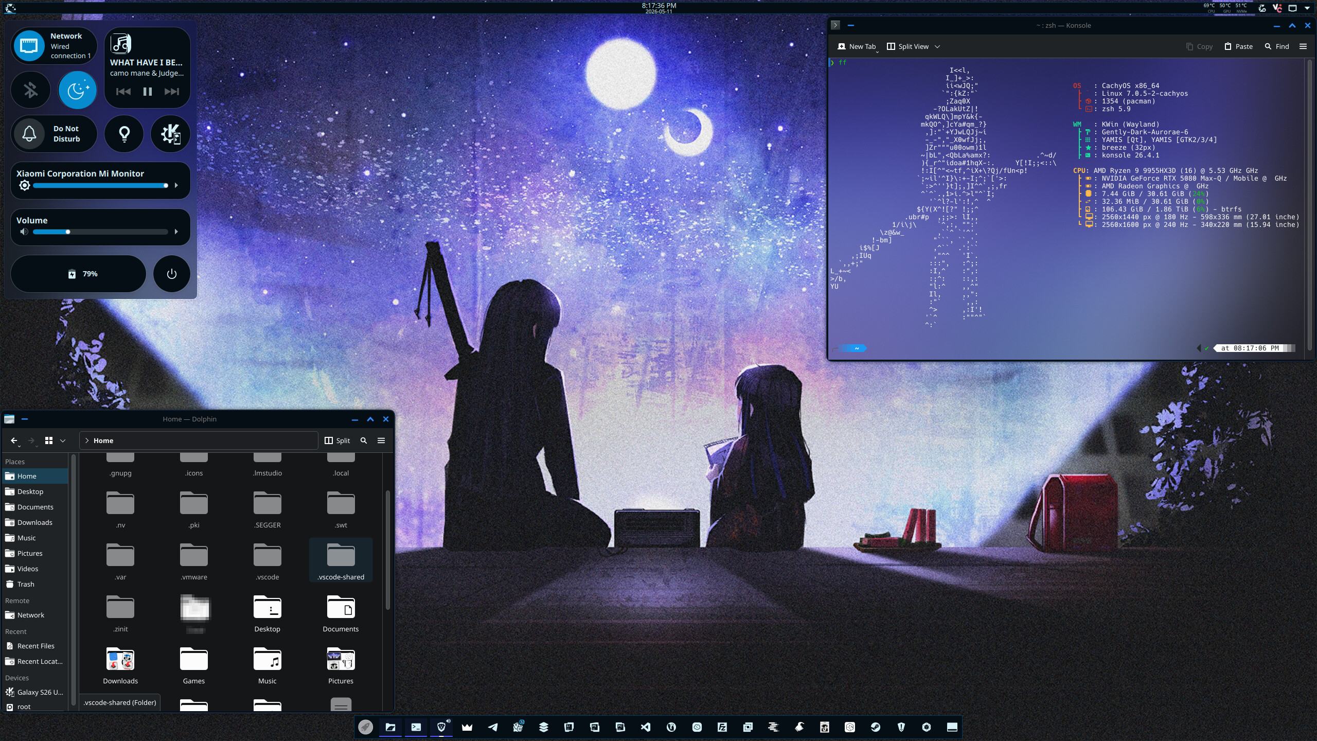
Task: Open search in the Dolphin toolbar
Action: pyautogui.click(x=364, y=440)
